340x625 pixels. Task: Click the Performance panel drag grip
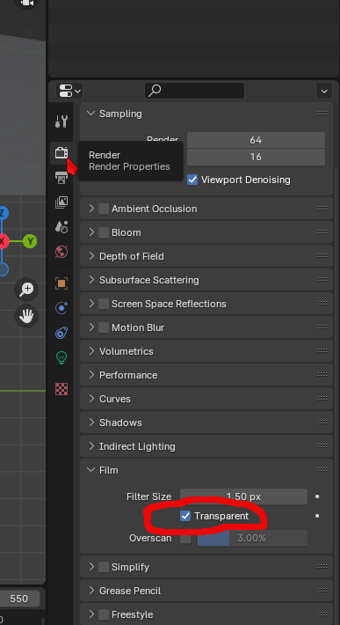pos(322,375)
